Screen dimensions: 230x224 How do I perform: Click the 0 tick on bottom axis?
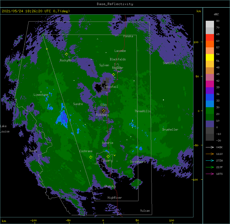pos(103,220)
